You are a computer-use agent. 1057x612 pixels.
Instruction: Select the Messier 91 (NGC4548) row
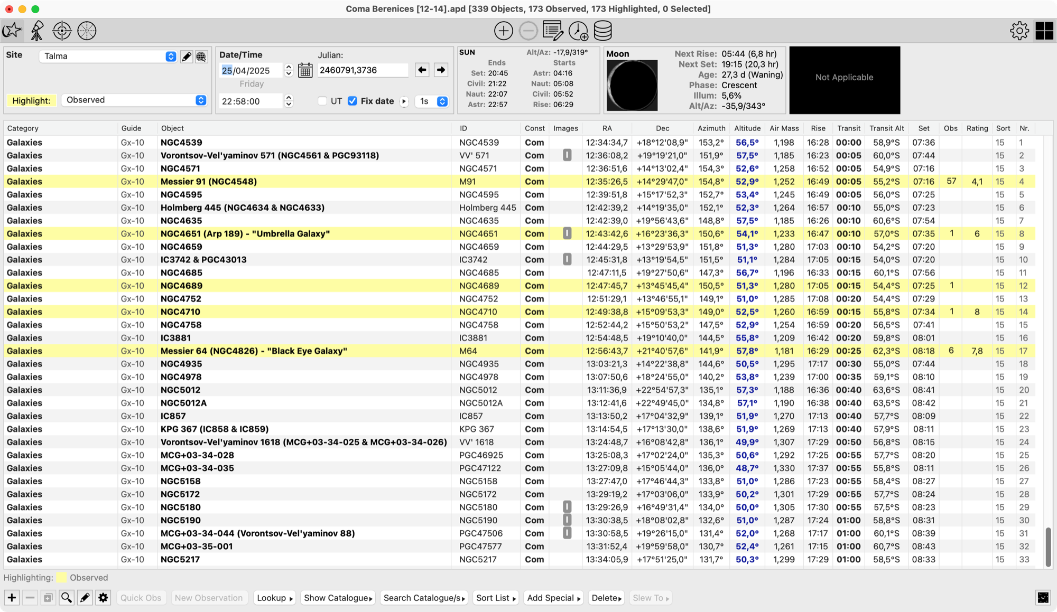[520, 182]
